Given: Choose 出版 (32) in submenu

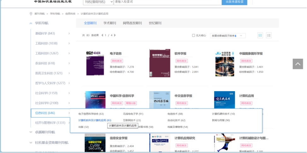Looking at the screenshot, I should tap(84, 127).
